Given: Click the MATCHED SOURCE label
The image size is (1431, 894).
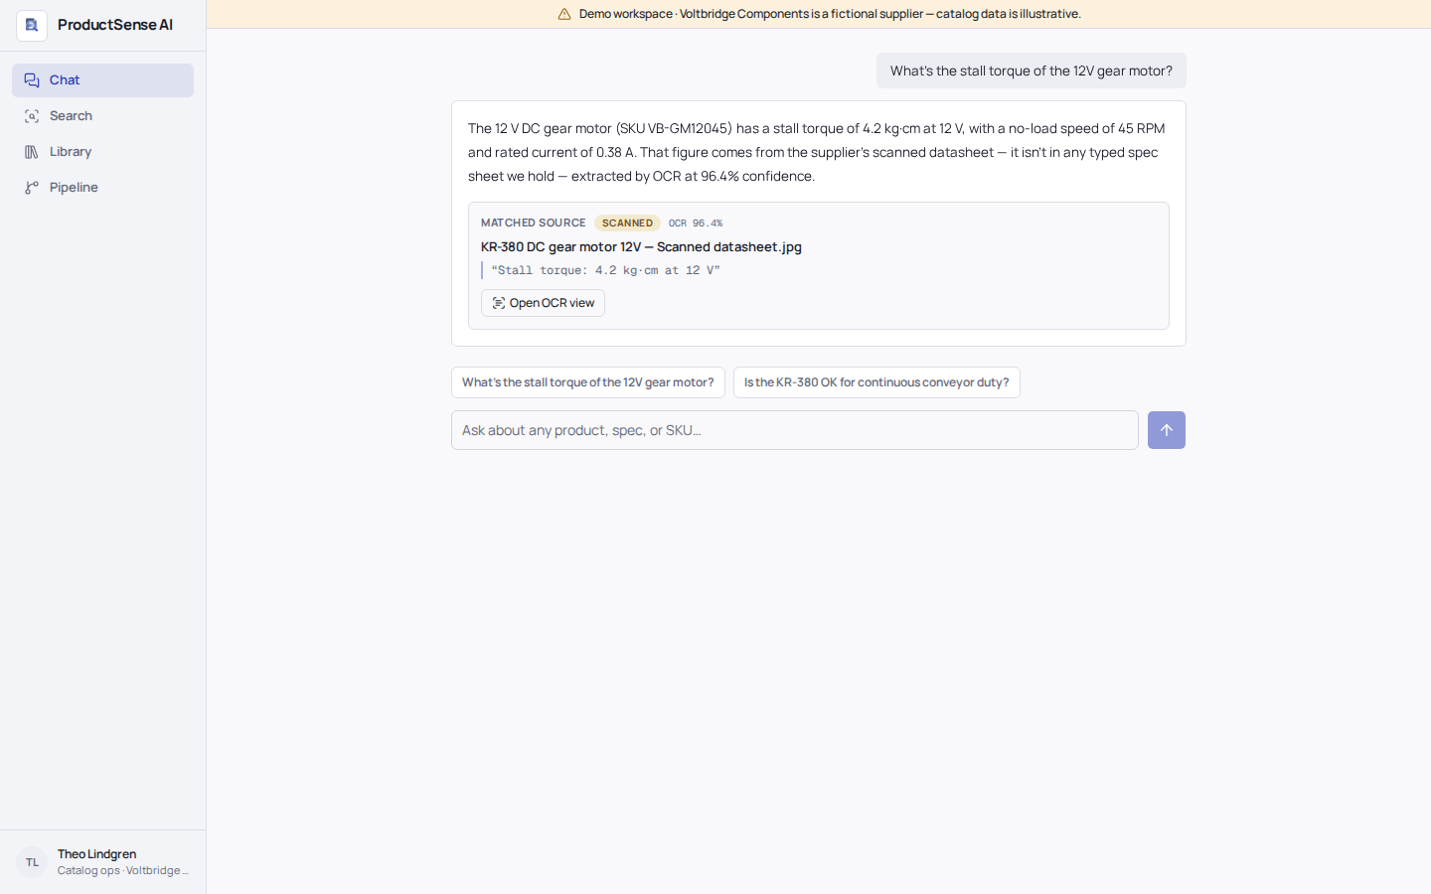Looking at the screenshot, I should click(x=534, y=223).
